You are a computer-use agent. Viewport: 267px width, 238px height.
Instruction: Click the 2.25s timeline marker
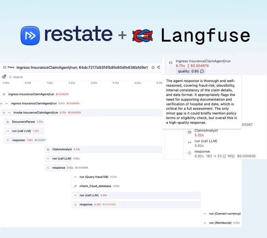click(72, 83)
